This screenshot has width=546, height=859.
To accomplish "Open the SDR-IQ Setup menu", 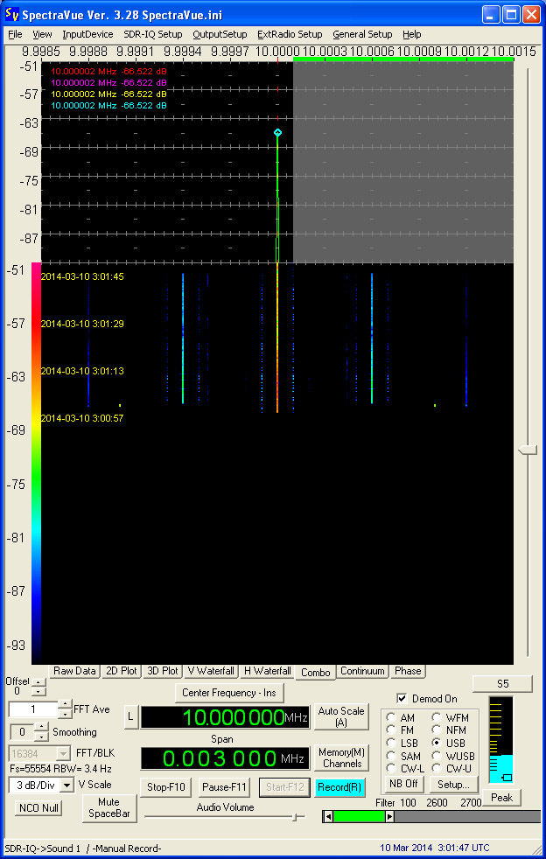I will [153, 34].
